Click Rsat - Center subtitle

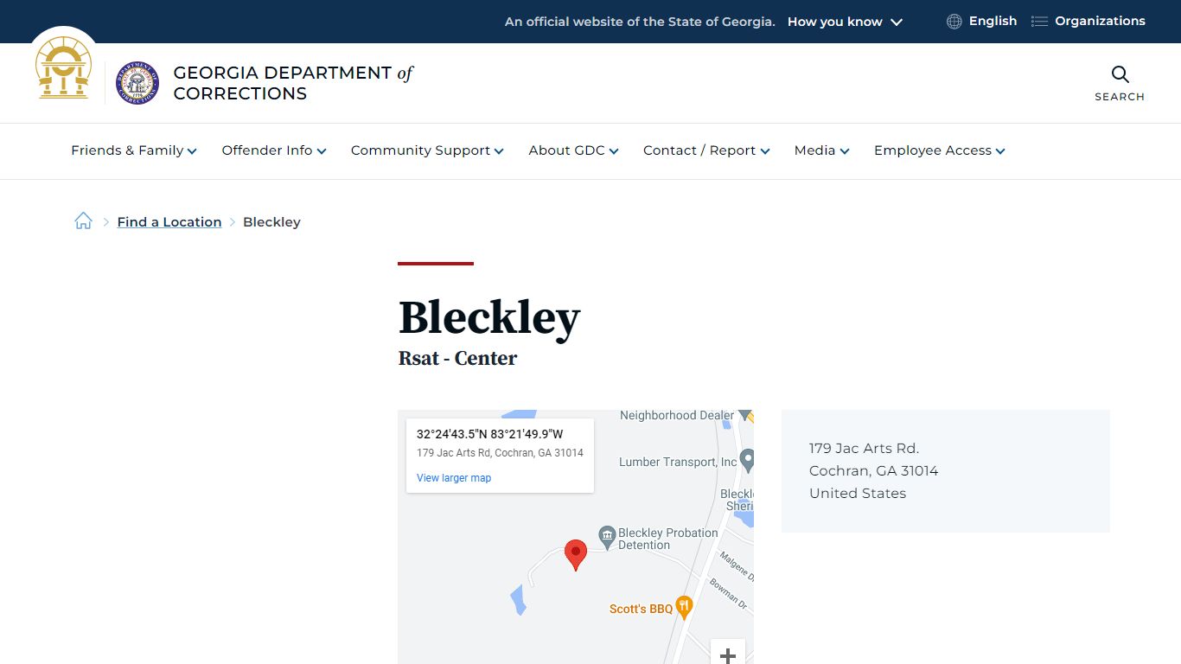457,359
